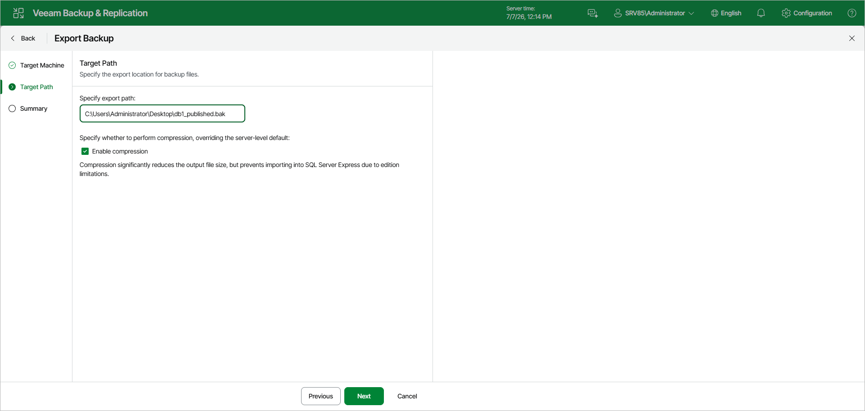Viewport: 865px width, 411px height.
Task: Click the Specify export path label
Action: tap(108, 98)
